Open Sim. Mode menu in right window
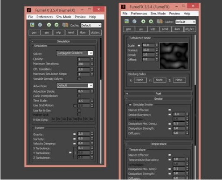The height and width of the screenshot is (180, 222). click(158, 14)
